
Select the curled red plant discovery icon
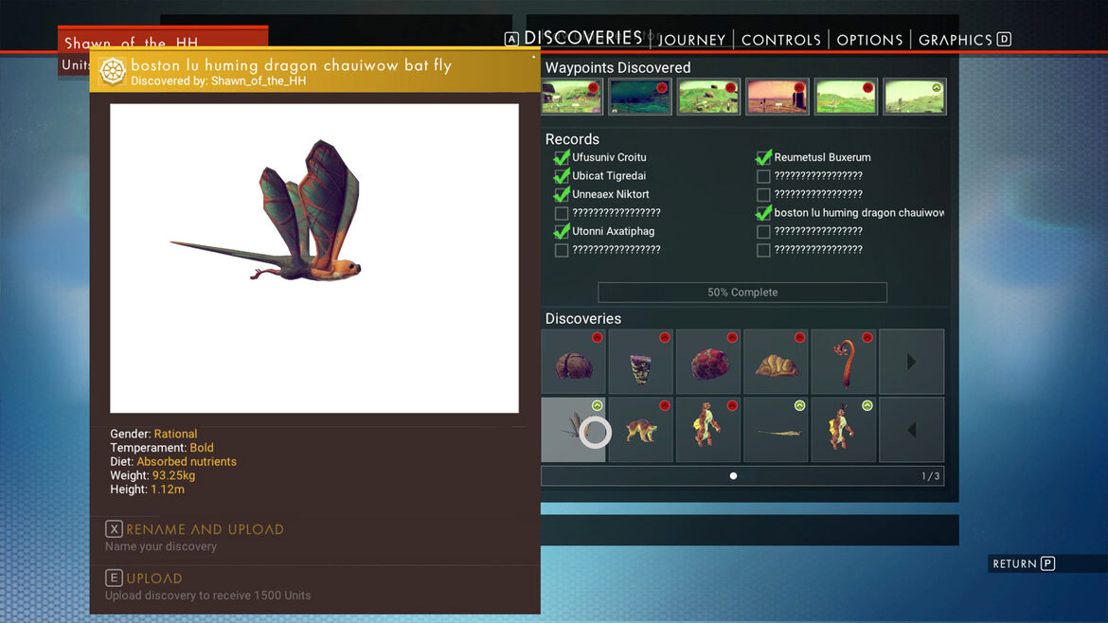pyautogui.click(x=843, y=362)
